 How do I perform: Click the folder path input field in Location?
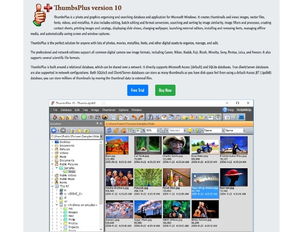(75, 136)
